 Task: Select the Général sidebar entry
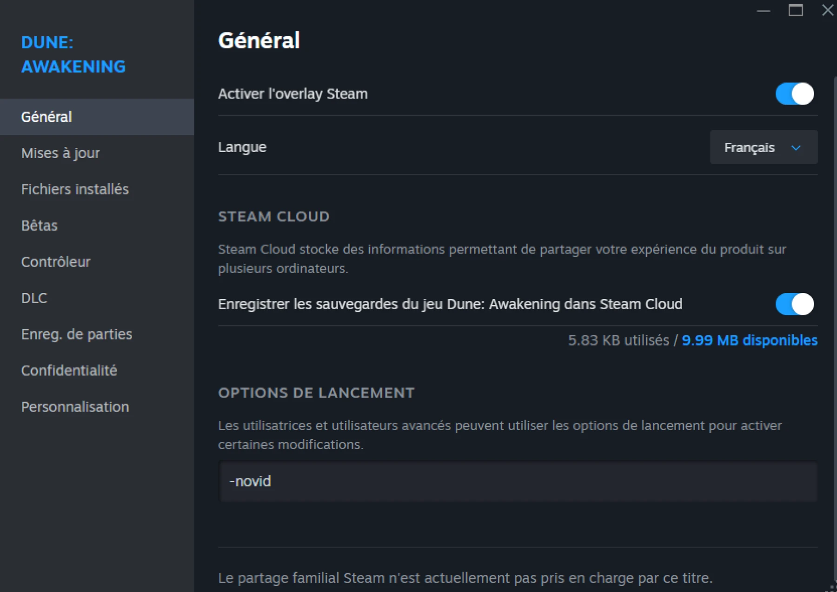tap(46, 117)
